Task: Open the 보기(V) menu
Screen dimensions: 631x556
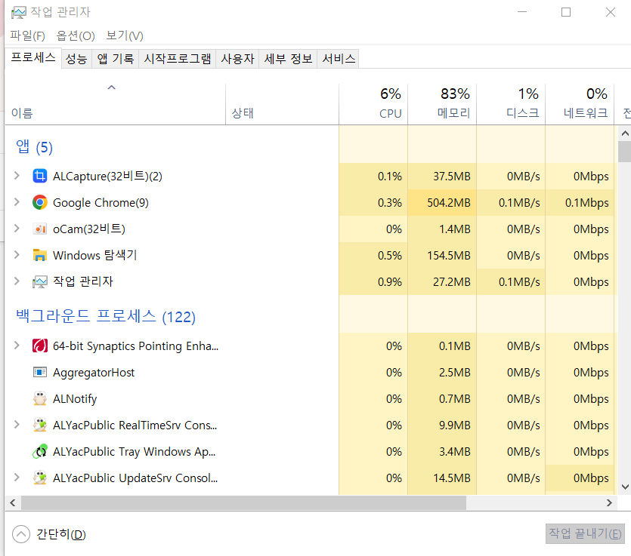Action: [125, 35]
